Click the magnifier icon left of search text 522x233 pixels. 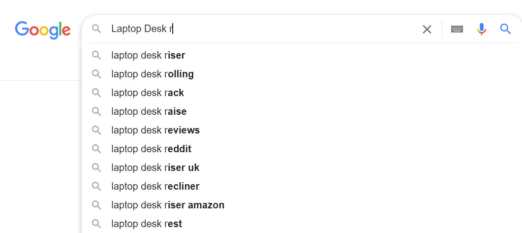tap(96, 29)
